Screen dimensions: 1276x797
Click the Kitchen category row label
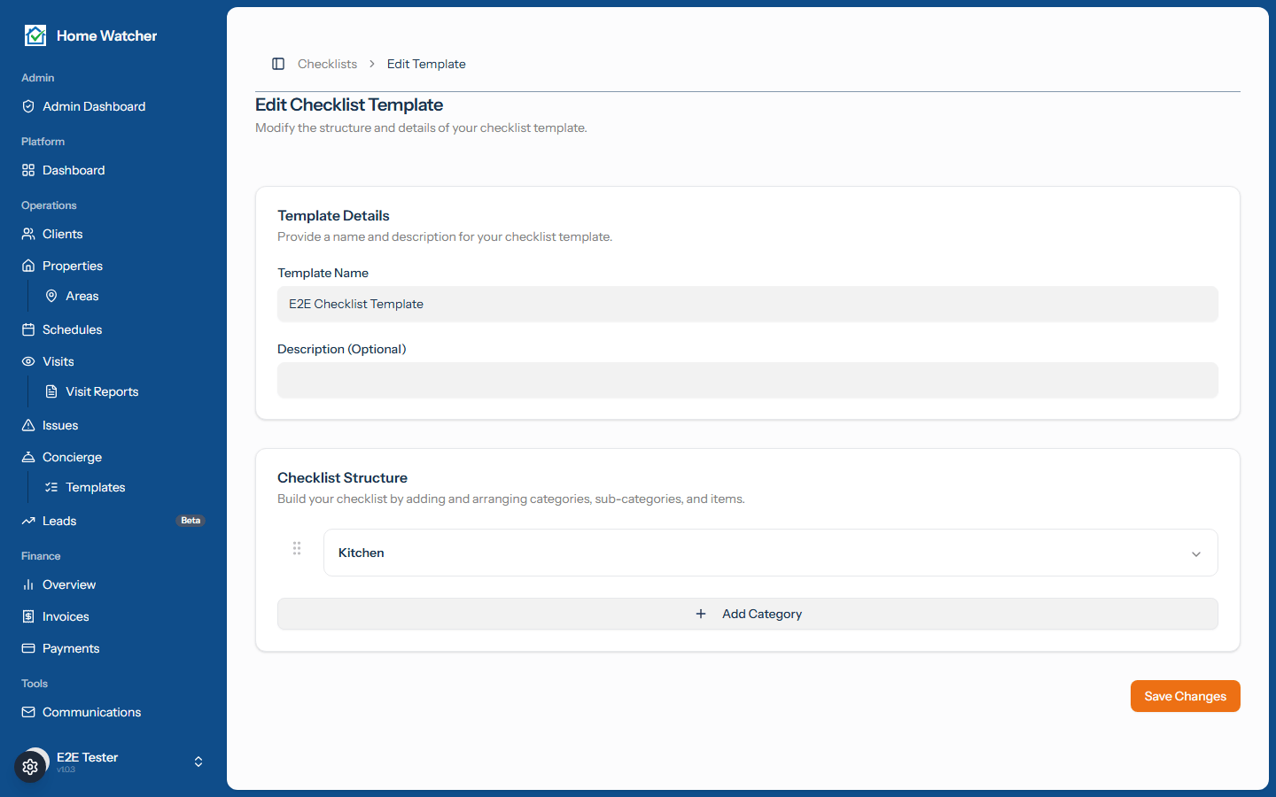coord(362,553)
